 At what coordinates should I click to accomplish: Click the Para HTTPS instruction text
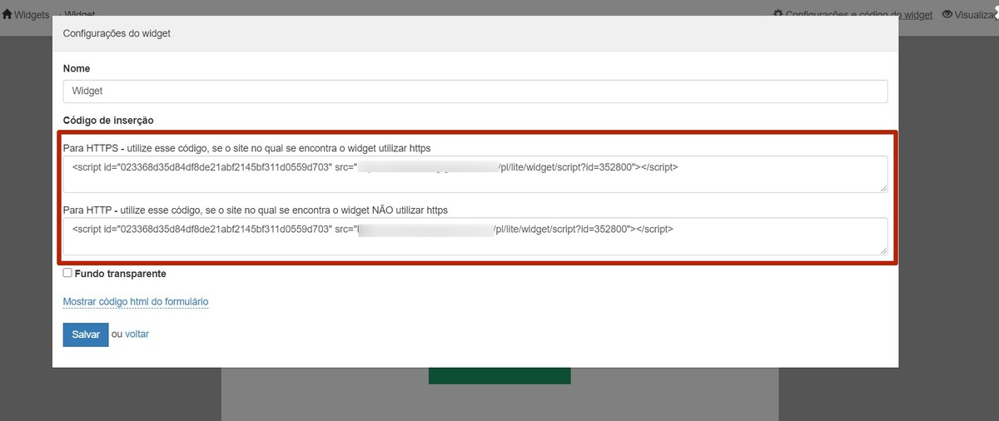(246, 148)
